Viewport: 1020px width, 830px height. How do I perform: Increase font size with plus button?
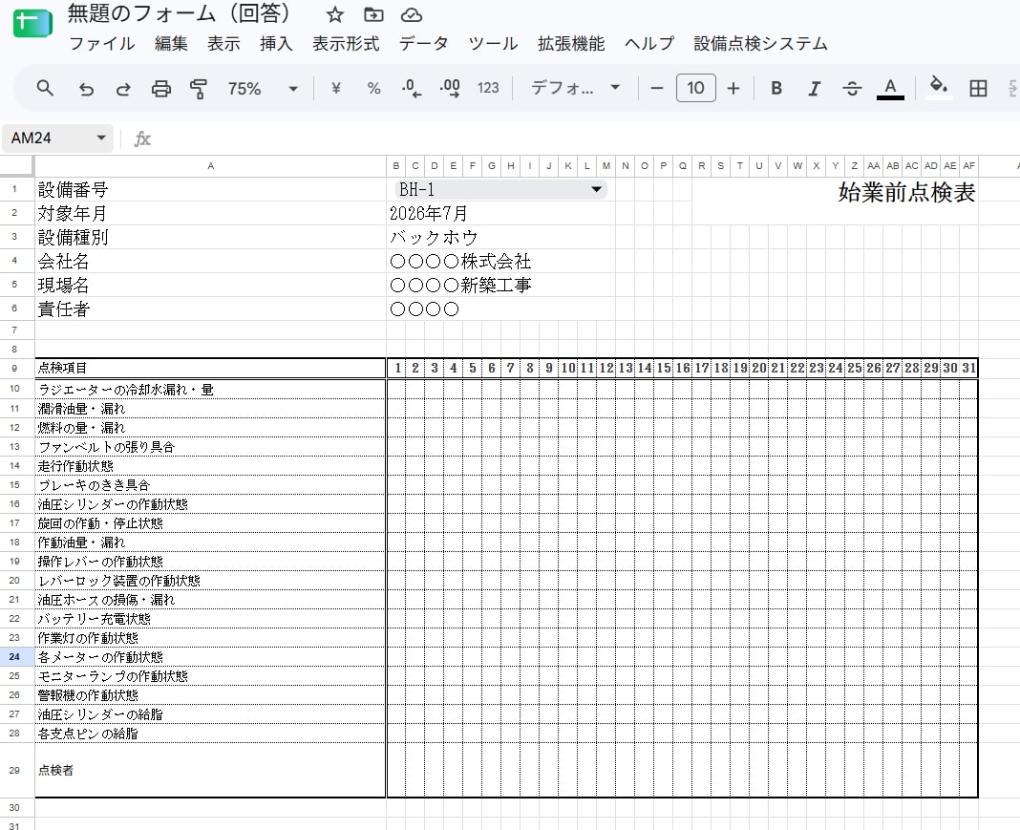(733, 88)
